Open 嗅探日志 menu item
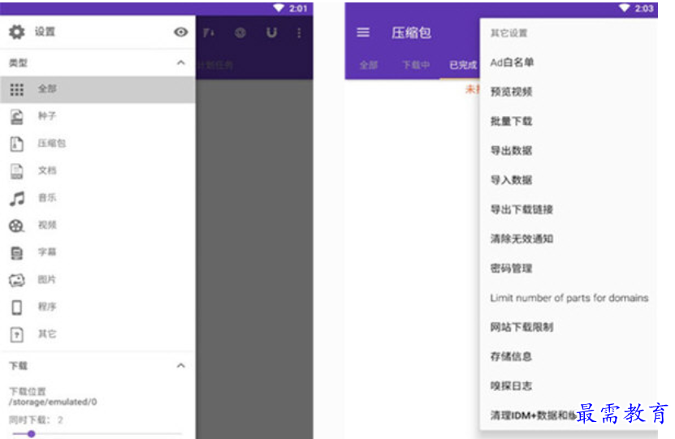 pos(512,385)
